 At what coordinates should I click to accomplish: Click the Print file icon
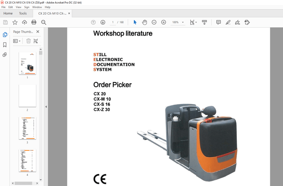[x=34, y=22]
